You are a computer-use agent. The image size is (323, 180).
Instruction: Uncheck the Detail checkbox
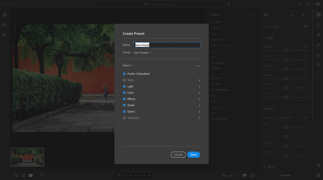(x=124, y=105)
